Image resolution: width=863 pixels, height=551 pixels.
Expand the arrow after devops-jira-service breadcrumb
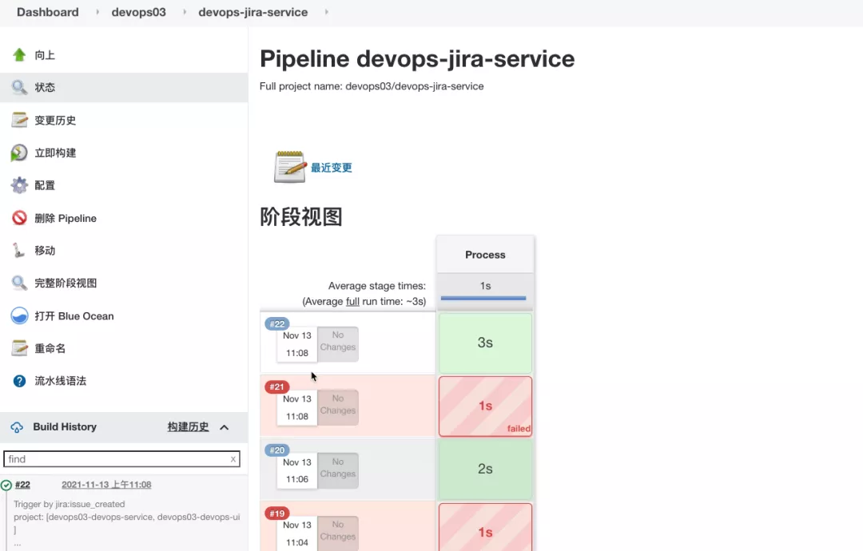coord(326,11)
